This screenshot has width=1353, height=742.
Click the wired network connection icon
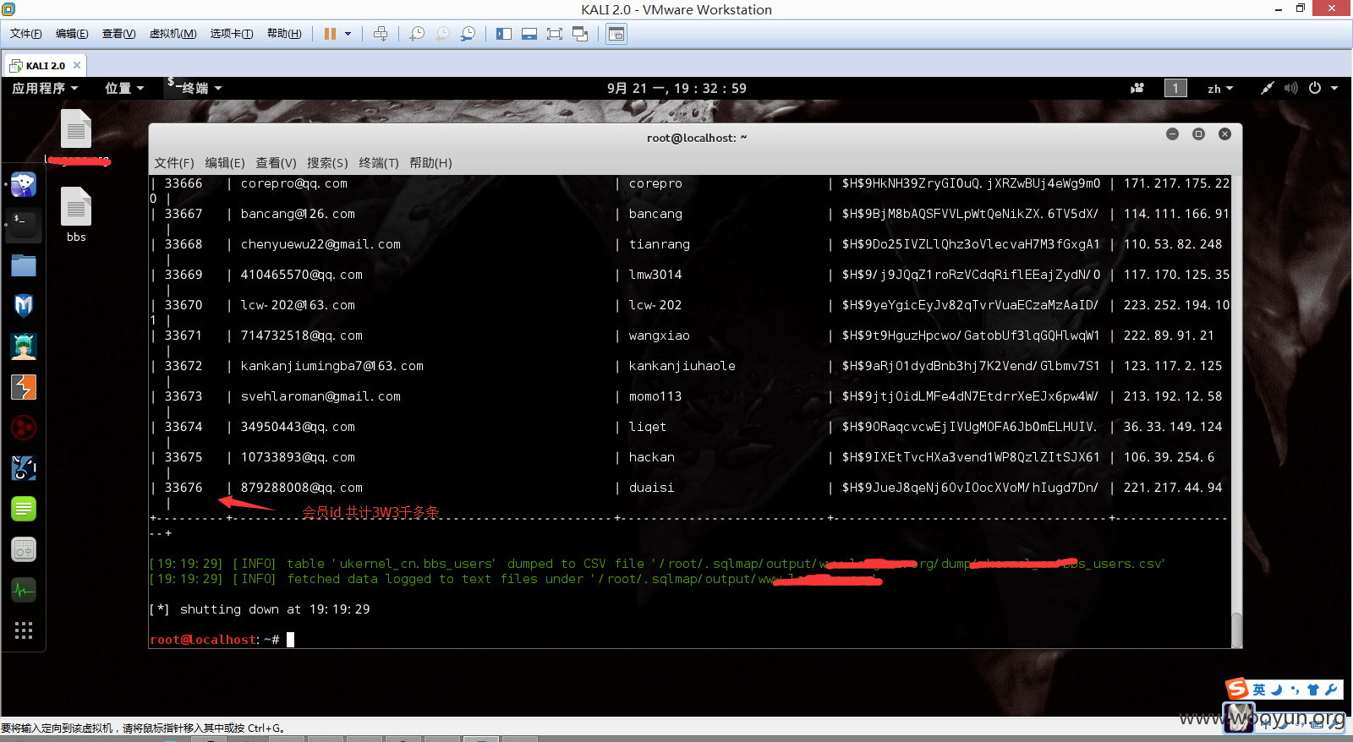pyautogui.click(x=1267, y=88)
